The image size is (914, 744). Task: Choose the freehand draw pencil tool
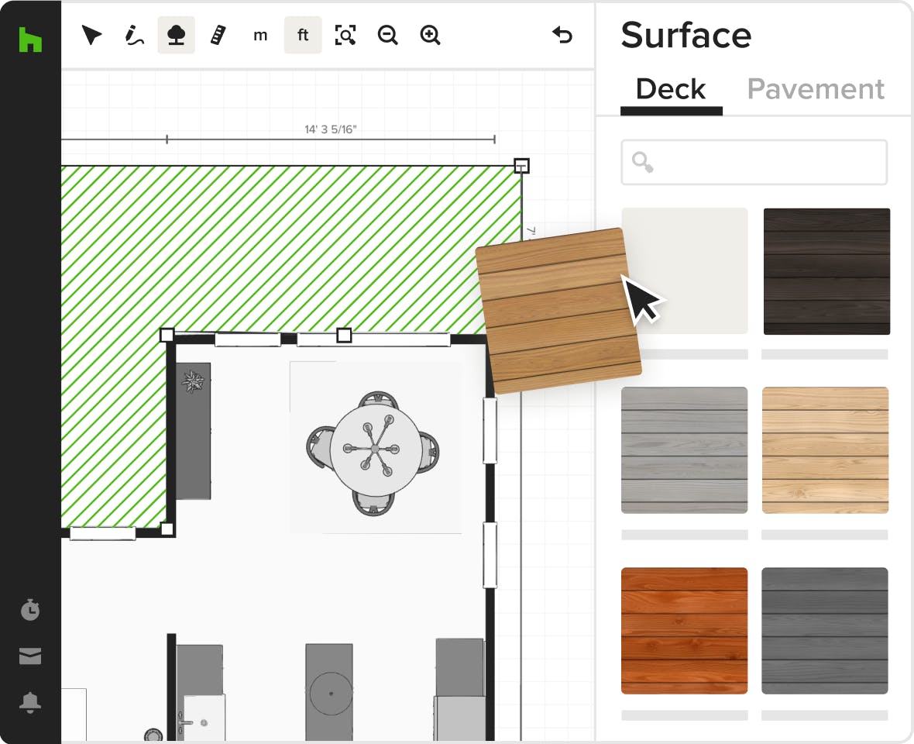135,36
